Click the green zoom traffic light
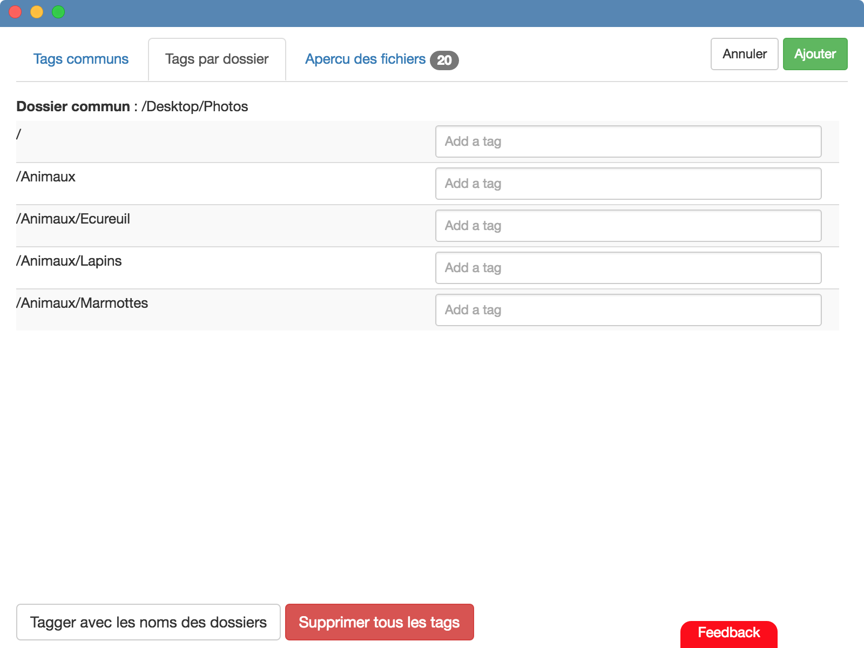This screenshot has height=648, width=864. 57,11
